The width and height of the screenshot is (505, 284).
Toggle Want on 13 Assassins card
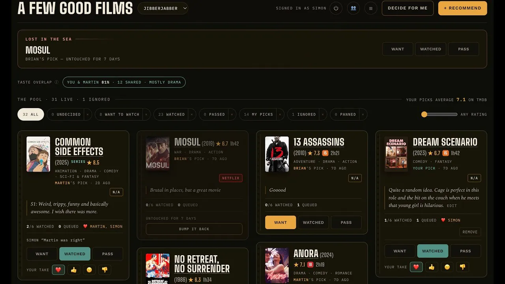(281, 222)
